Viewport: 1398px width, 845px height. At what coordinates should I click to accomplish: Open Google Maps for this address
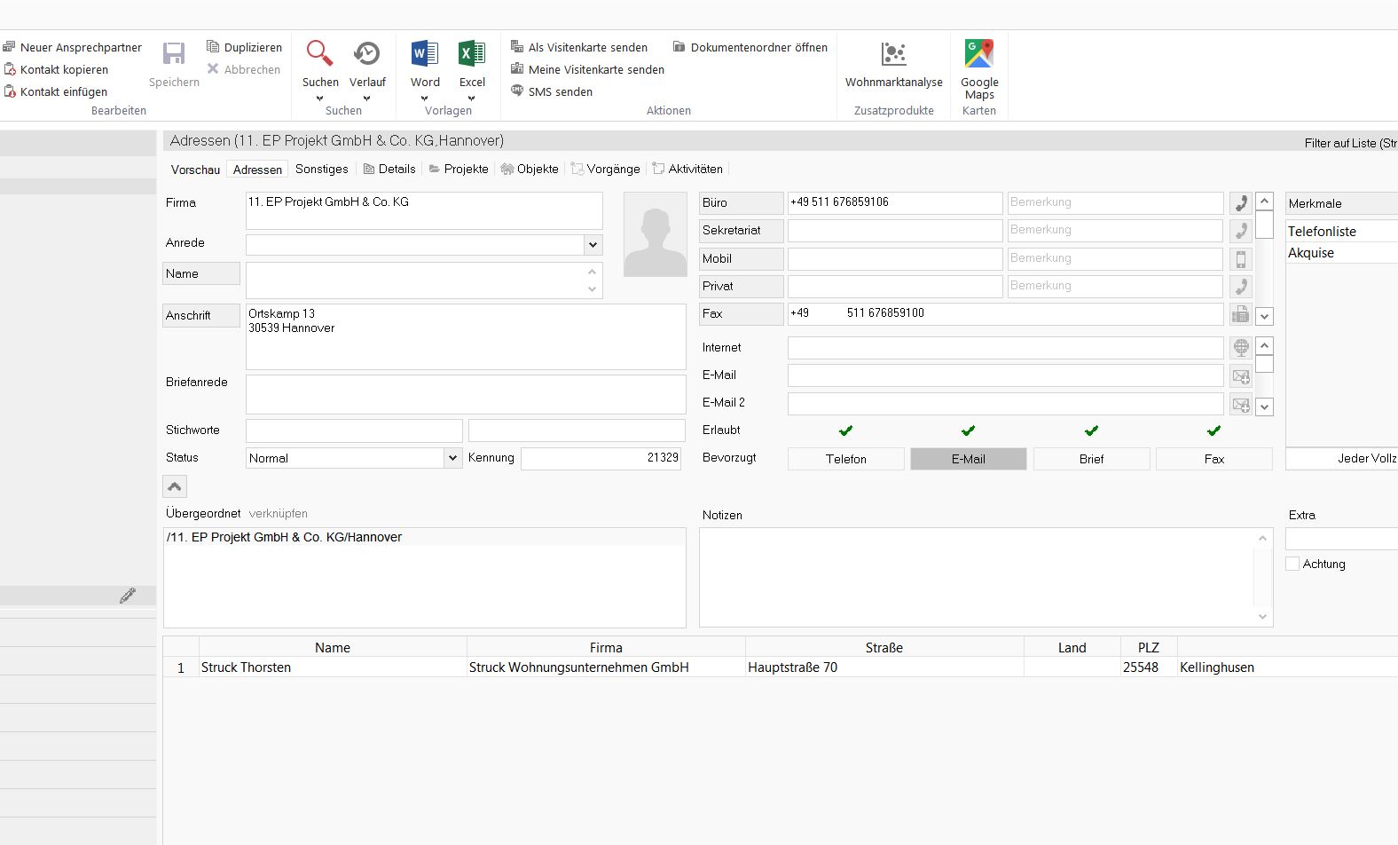tap(979, 54)
